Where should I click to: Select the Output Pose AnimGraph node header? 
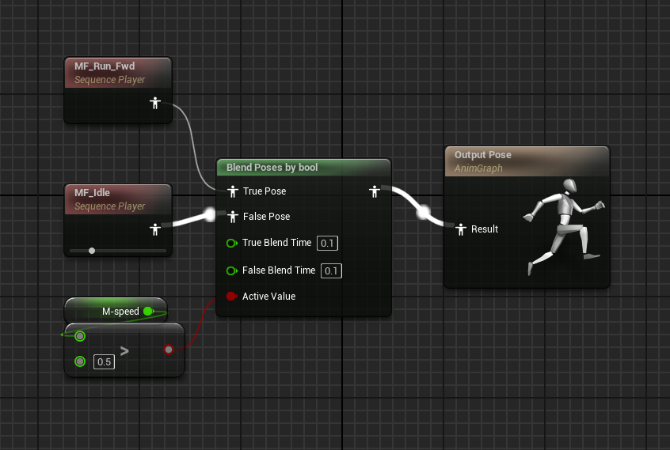[x=527, y=161]
